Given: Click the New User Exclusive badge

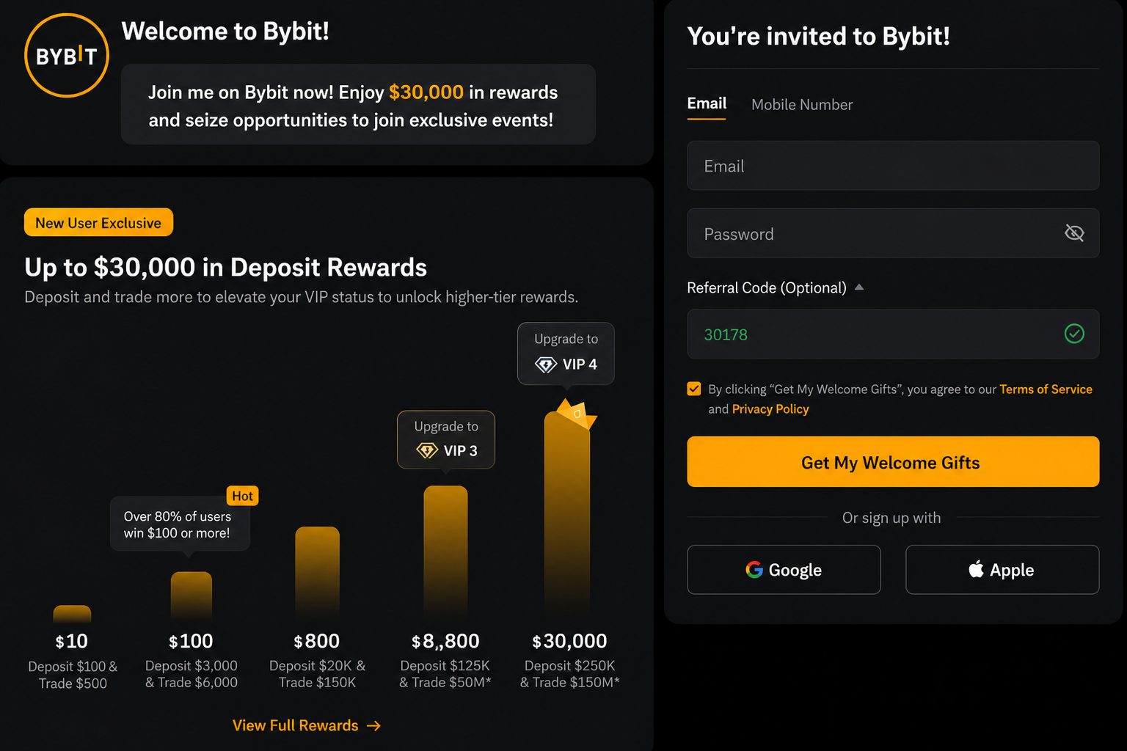Looking at the screenshot, I should 98,222.
